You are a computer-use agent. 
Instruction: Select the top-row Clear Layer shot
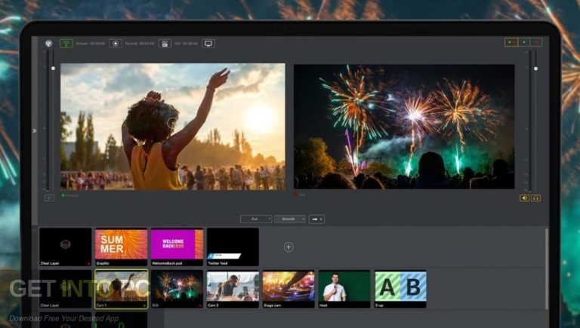tap(66, 247)
